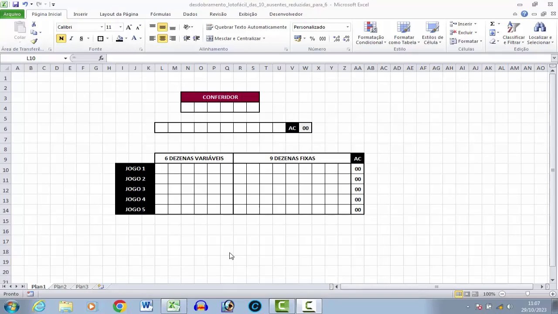Switch to the Dados tab

(x=190, y=14)
